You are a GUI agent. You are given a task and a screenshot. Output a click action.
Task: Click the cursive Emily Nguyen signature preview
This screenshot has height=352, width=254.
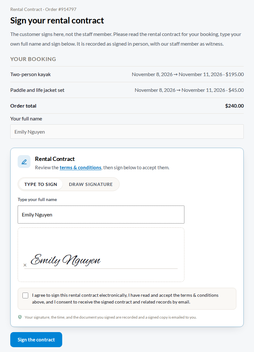pyautogui.click(x=66, y=260)
